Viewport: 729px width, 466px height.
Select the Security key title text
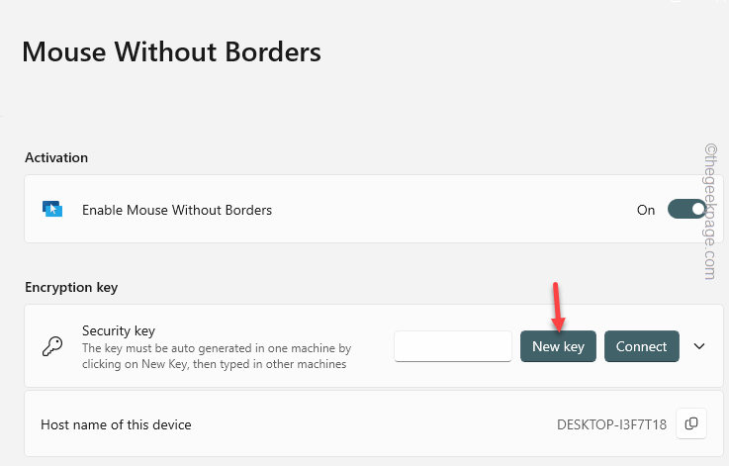[119, 330]
